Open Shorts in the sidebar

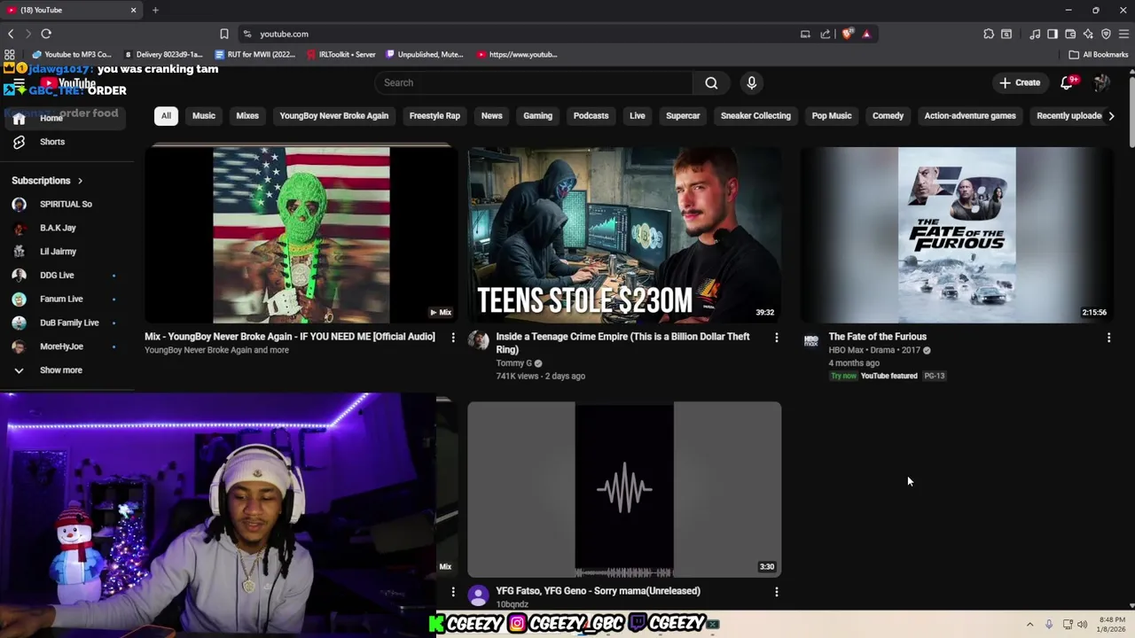(51, 142)
